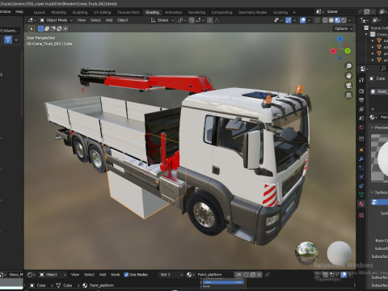Open the Texture properties tab
Viewport: 388px width, 291px height.
click(361, 215)
